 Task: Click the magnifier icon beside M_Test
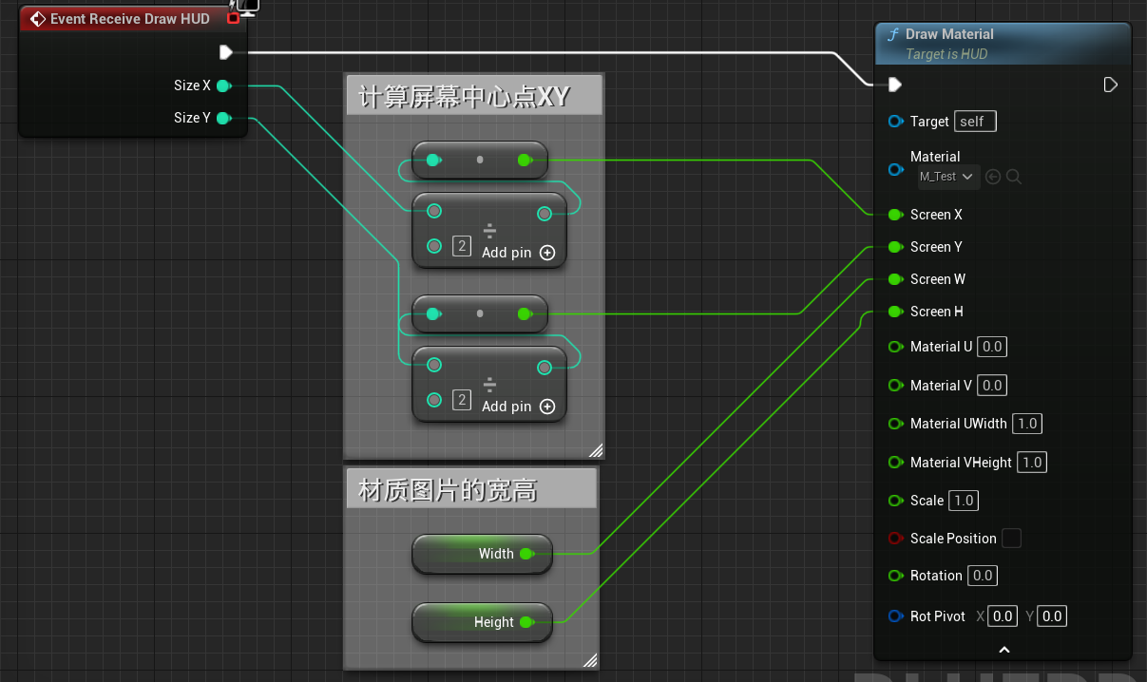pos(1014,177)
